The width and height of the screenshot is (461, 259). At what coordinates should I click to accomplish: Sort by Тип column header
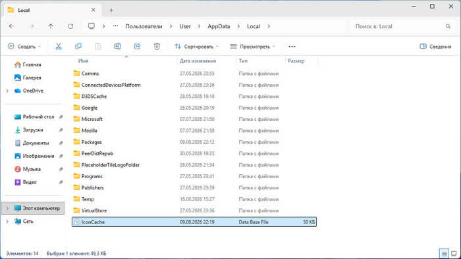[x=243, y=60]
